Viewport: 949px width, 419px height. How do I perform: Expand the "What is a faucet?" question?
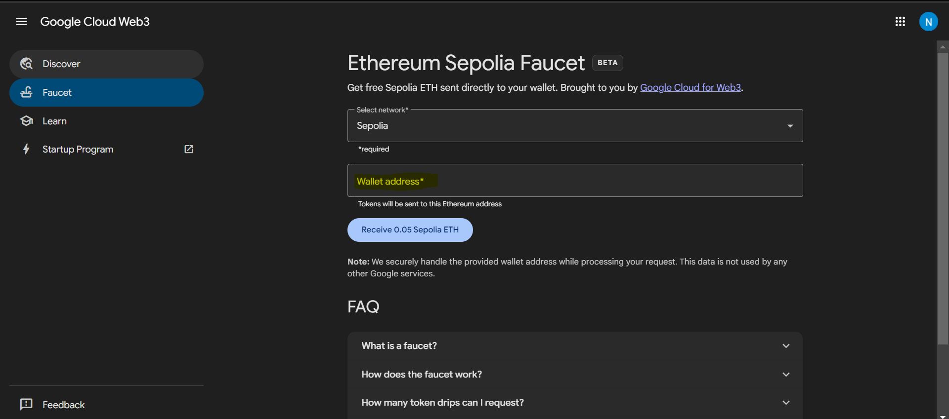pos(574,346)
